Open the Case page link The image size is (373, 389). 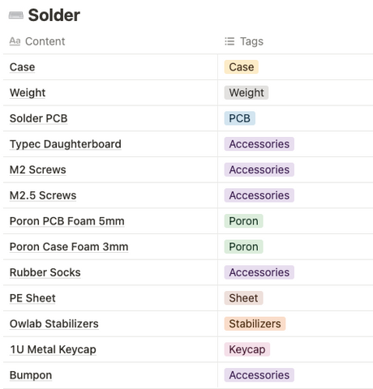[x=22, y=67]
